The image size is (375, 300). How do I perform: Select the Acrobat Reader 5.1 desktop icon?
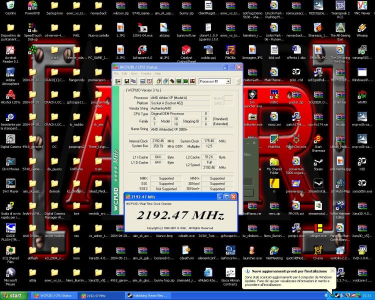tap(10, 54)
